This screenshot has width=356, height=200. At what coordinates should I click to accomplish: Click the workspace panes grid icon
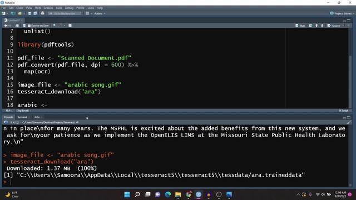coord(87,13)
